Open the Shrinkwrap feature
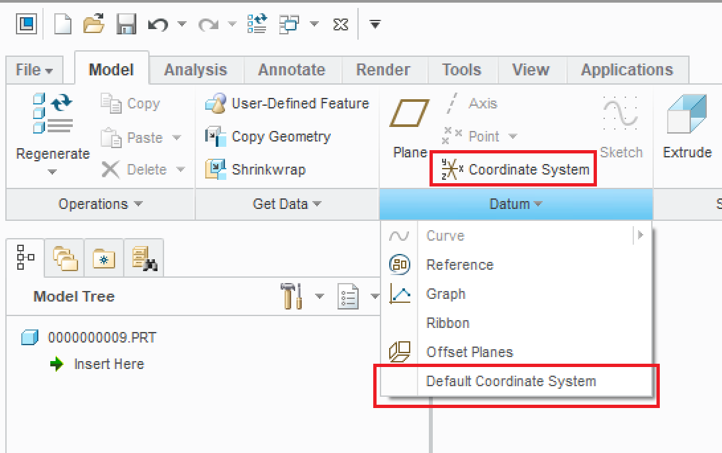This screenshot has height=453, width=722. click(x=270, y=169)
